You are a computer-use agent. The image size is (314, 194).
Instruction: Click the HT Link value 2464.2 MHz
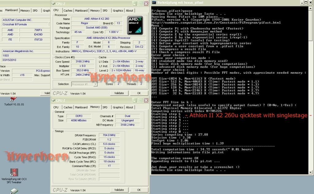click(x=82, y=75)
